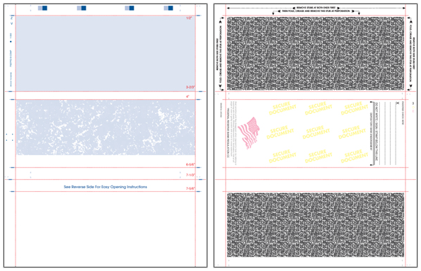Click 'See Reverse Side For Easy Opening Instructions'

point(105,187)
